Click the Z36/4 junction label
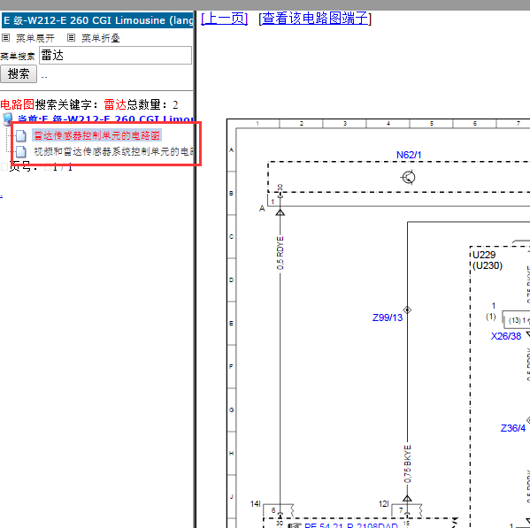 point(513,428)
